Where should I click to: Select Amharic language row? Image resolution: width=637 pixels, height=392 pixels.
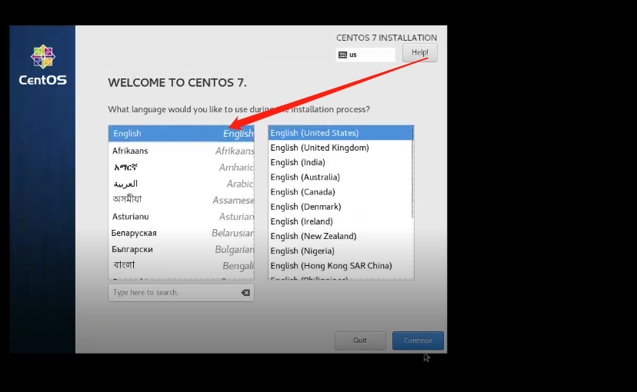(182, 168)
